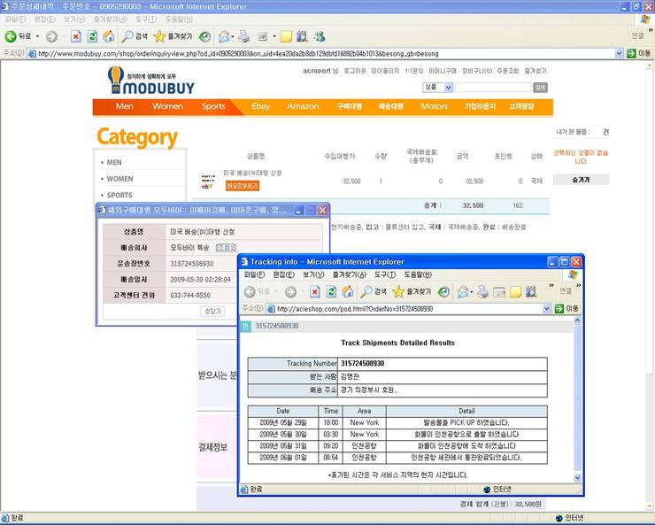Open Search in Tracking info window toolbar
The image size is (655, 525).
(x=373, y=291)
